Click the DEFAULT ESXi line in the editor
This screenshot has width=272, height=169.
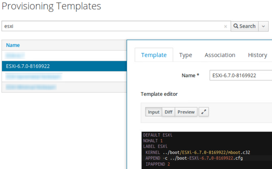tap(157, 135)
